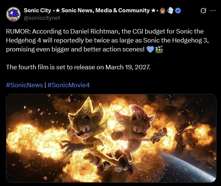221x186 pixels.
Task: Click the March 19, 2027 release date line
Action: click(x=78, y=67)
